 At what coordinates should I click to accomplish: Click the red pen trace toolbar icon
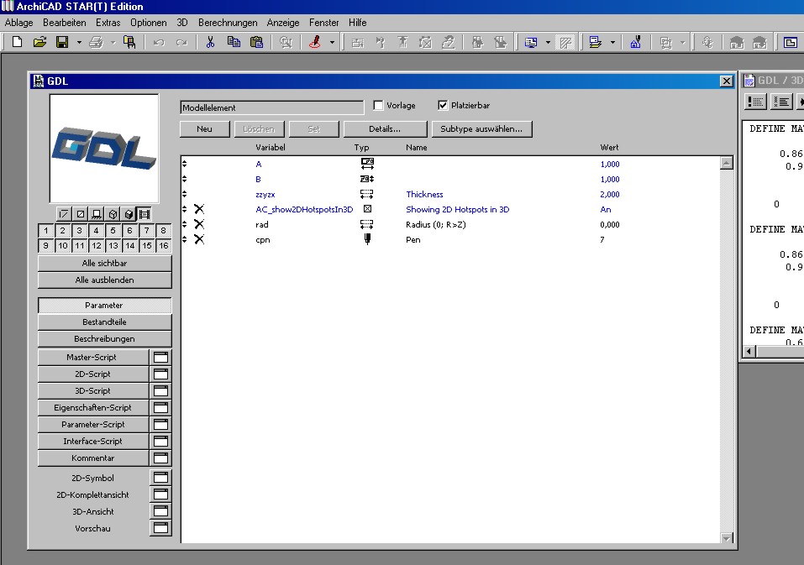click(315, 42)
